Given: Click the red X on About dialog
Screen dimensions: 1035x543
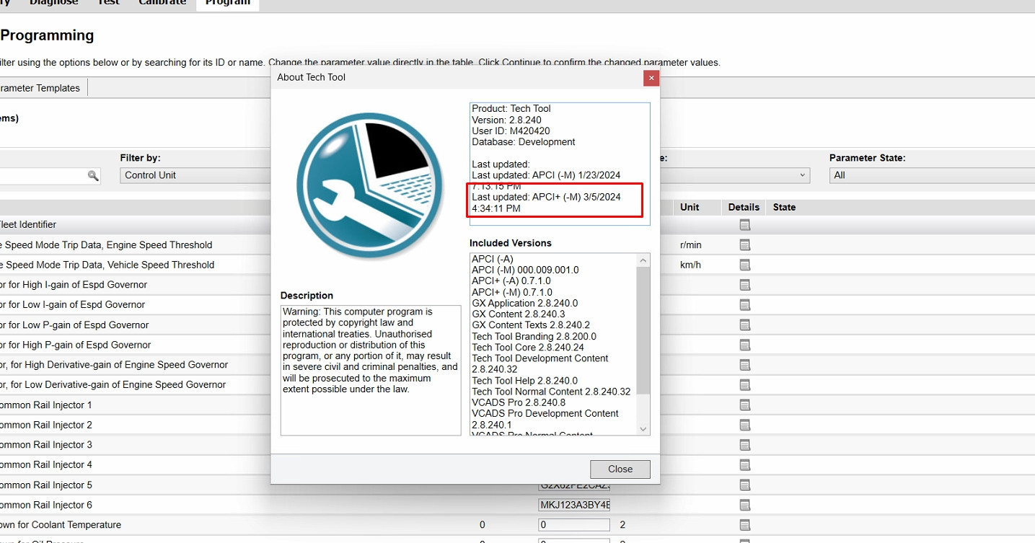Looking at the screenshot, I should (651, 78).
